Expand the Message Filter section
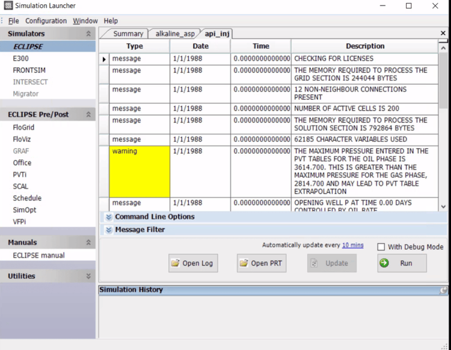Screen dimensions: 451x350 click(109, 230)
